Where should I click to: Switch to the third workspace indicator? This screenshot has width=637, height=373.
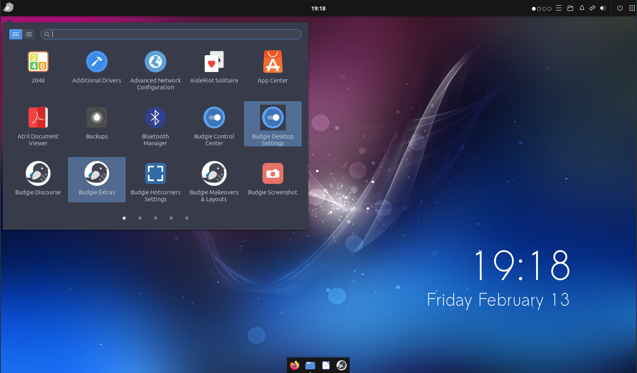[544, 9]
